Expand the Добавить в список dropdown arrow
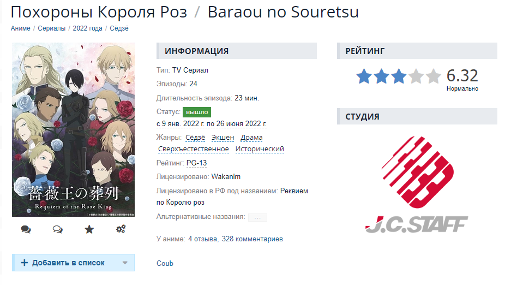The width and height of the screenshot is (511, 285). pos(125,263)
